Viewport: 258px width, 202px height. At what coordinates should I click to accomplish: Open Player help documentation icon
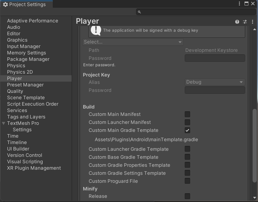click(237, 22)
